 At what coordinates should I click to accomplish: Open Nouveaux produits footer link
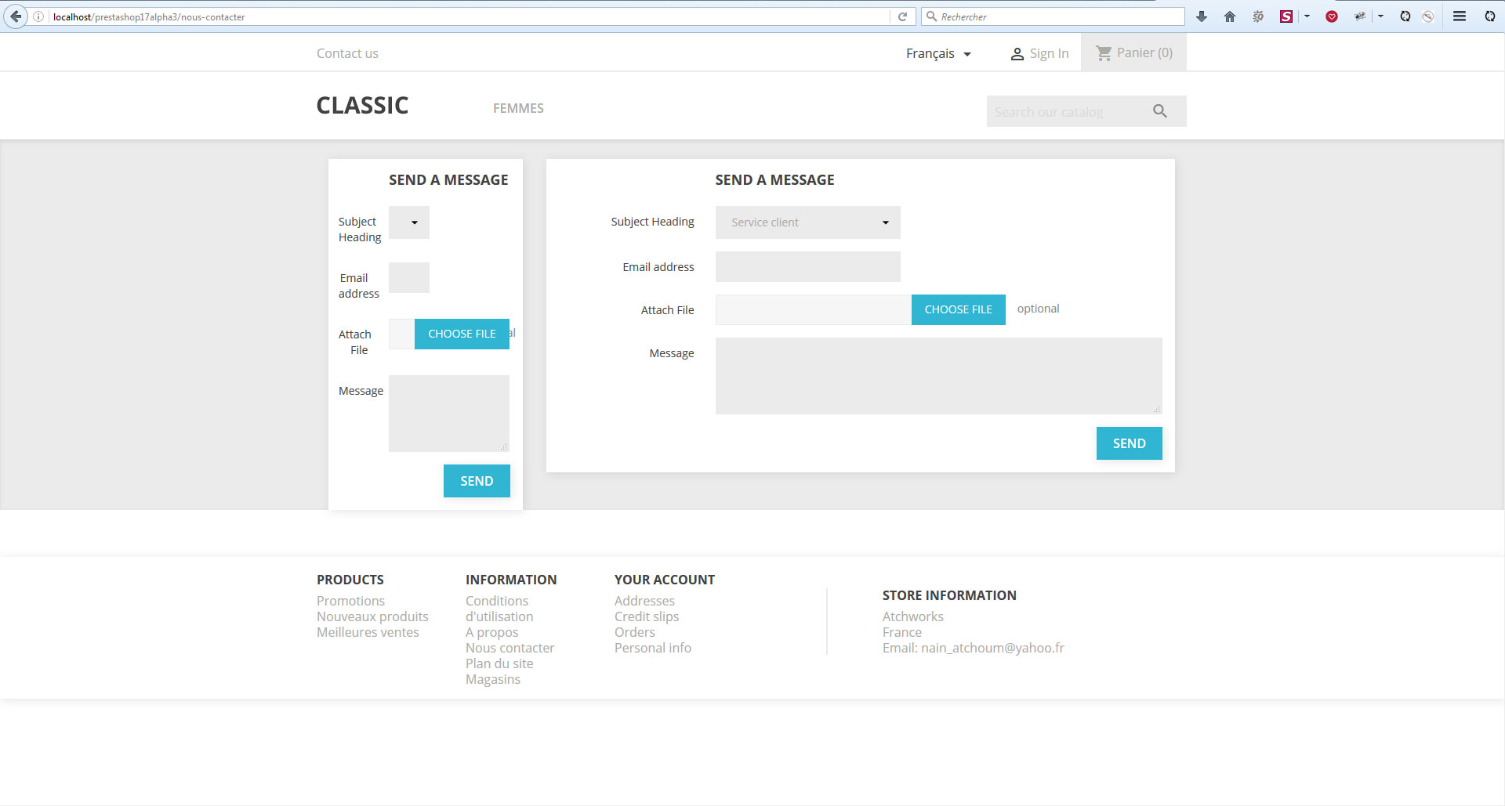[x=372, y=616]
